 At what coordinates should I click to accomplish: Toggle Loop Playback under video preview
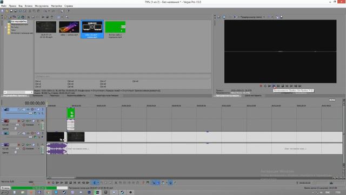pyautogui.click(x=265, y=86)
